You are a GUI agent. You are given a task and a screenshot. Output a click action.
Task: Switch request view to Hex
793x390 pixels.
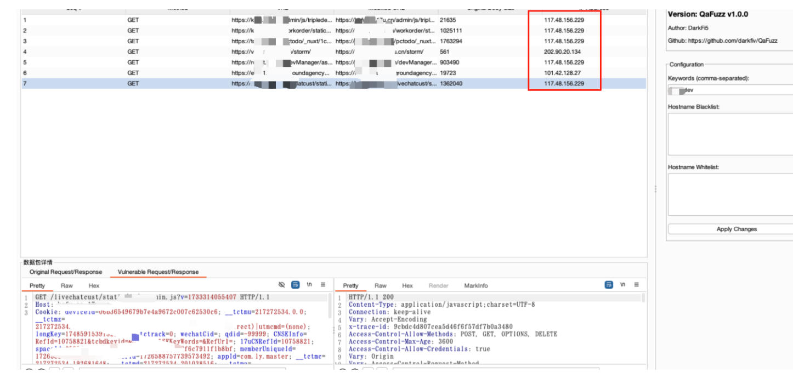(94, 285)
